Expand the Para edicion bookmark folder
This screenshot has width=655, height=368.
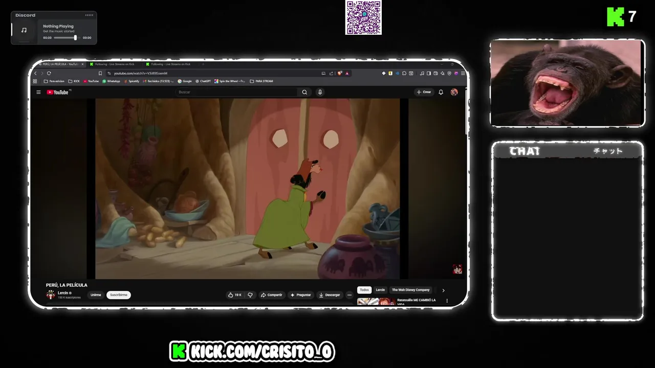click(54, 81)
